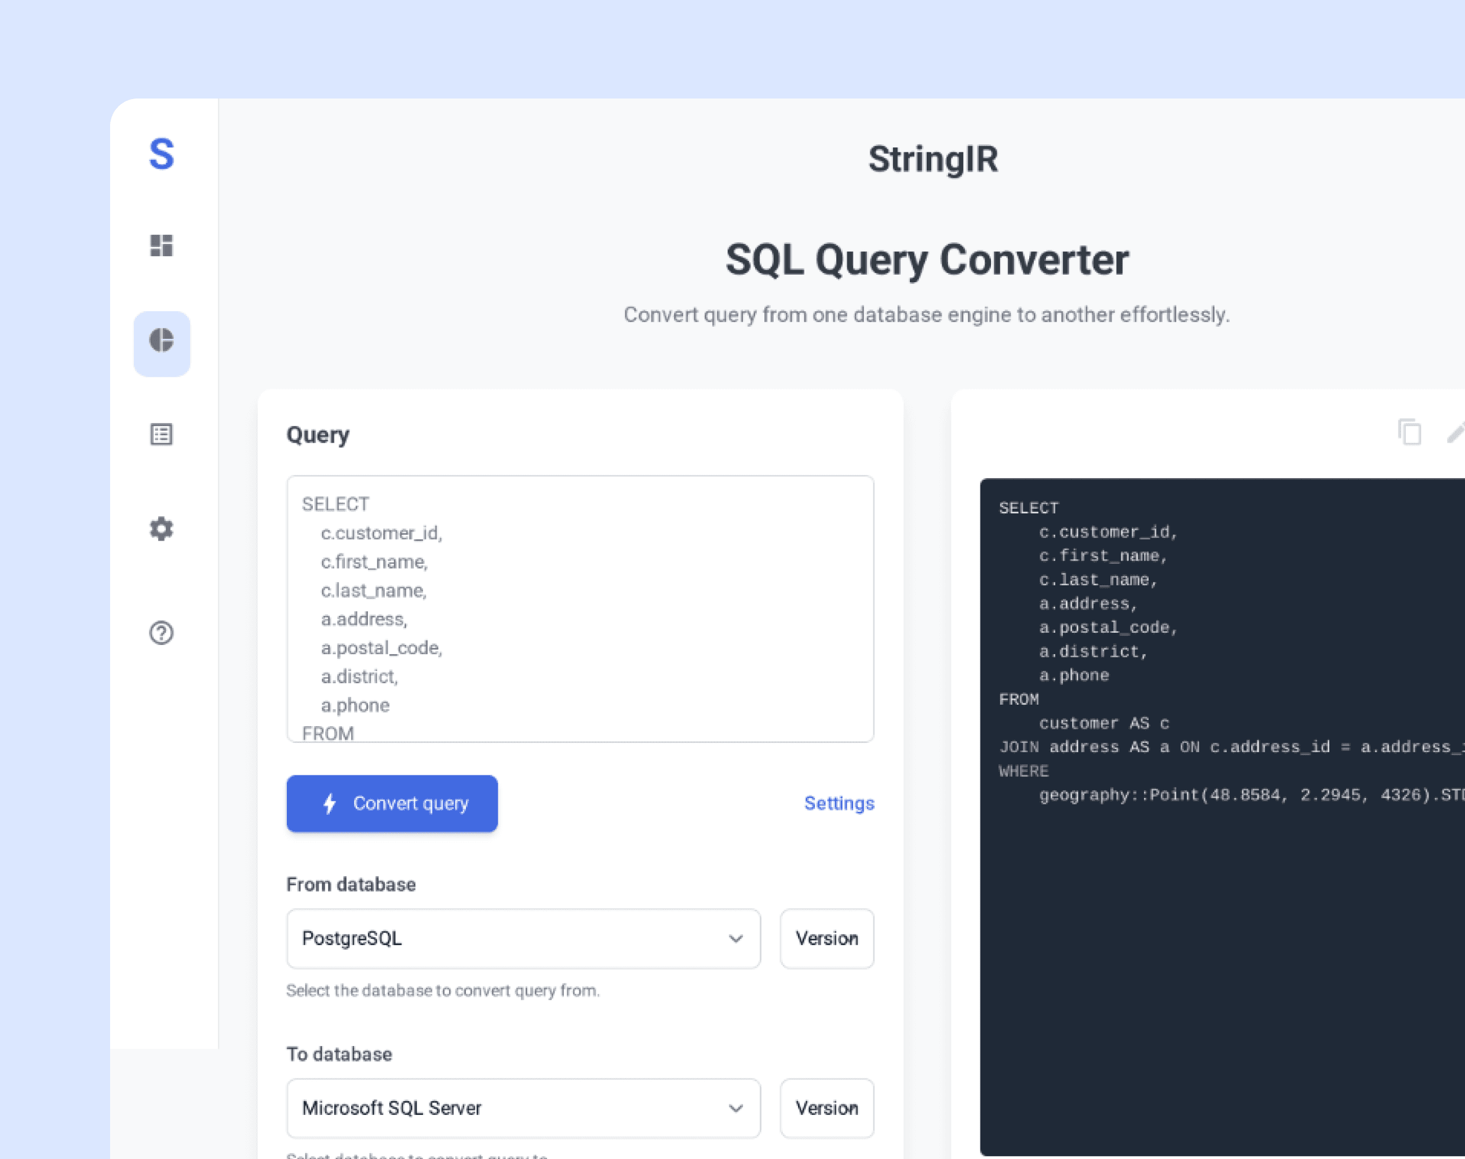Image resolution: width=1465 pixels, height=1159 pixels.
Task: Click the help question mark icon
Action: tap(162, 632)
